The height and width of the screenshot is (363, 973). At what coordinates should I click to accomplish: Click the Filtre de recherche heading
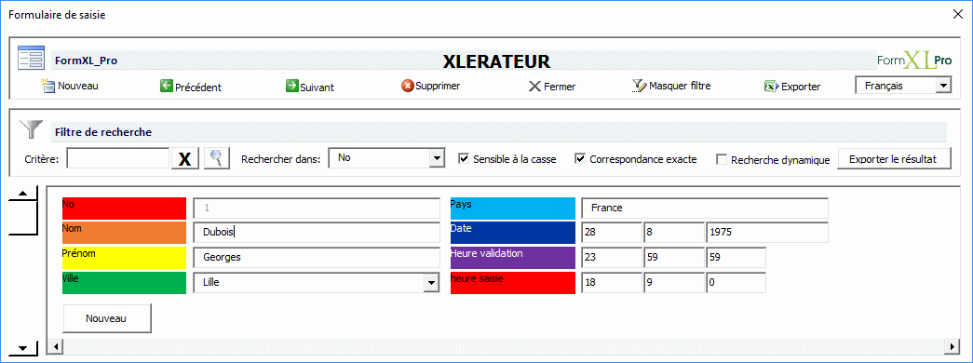pyautogui.click(x=103, y=132)
